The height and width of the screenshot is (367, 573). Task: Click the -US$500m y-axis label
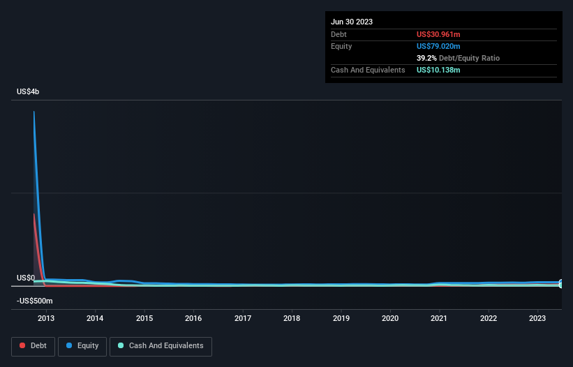coord(34,301)
